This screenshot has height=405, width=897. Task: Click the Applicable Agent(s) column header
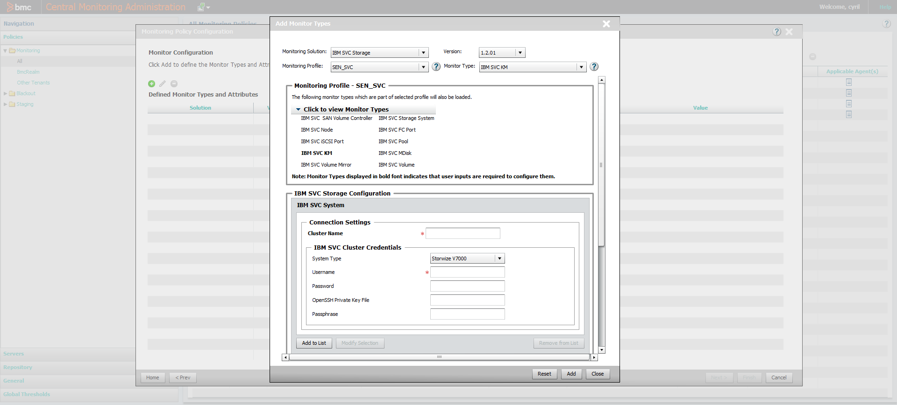click(852, 71)
